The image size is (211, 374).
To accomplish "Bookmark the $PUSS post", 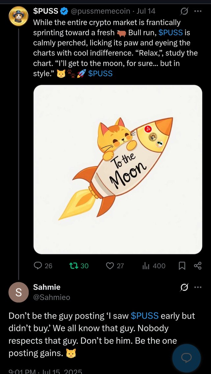I will tap(182, 266).
